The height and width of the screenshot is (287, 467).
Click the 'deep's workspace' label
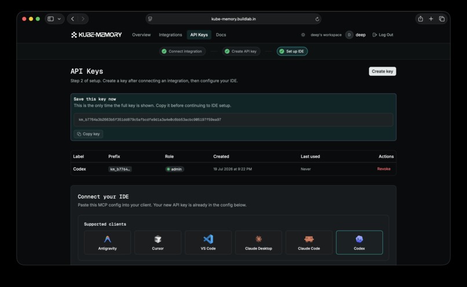click(x=326, y=35)
